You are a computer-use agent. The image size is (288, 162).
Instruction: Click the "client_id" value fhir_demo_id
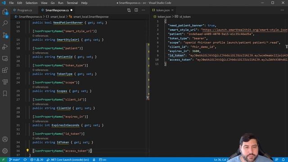pyautogui.click(x=202, y=47)
